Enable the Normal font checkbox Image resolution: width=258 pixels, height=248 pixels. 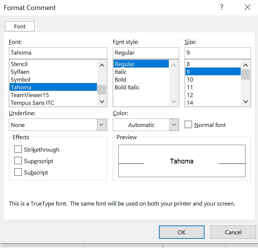point(188,125)
